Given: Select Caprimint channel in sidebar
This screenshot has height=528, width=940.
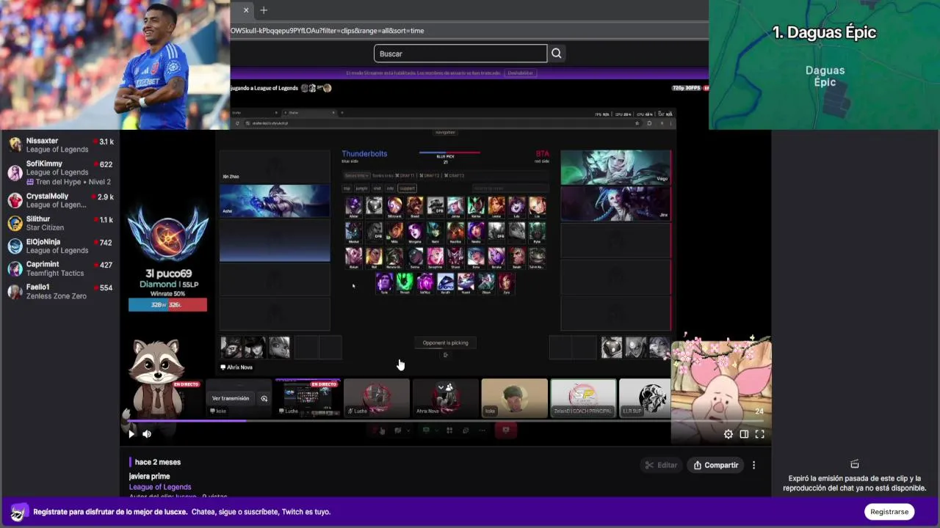Looking at the screenshot, I should [x=60, y=268].
